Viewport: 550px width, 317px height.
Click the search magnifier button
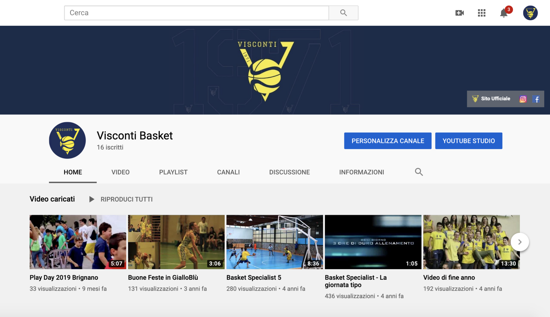[343, 13]
